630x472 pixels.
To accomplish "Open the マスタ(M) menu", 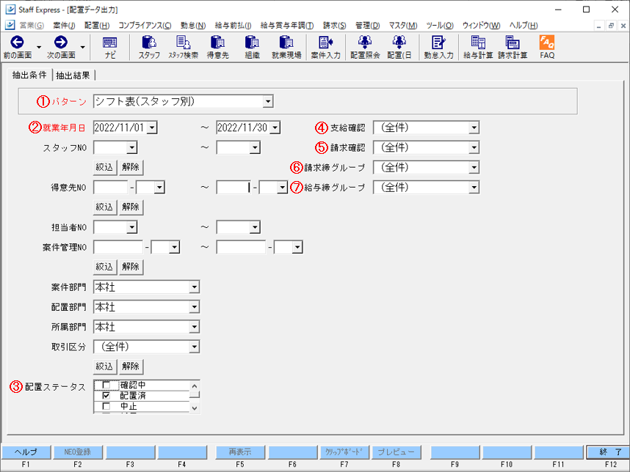I will (403, 25).
